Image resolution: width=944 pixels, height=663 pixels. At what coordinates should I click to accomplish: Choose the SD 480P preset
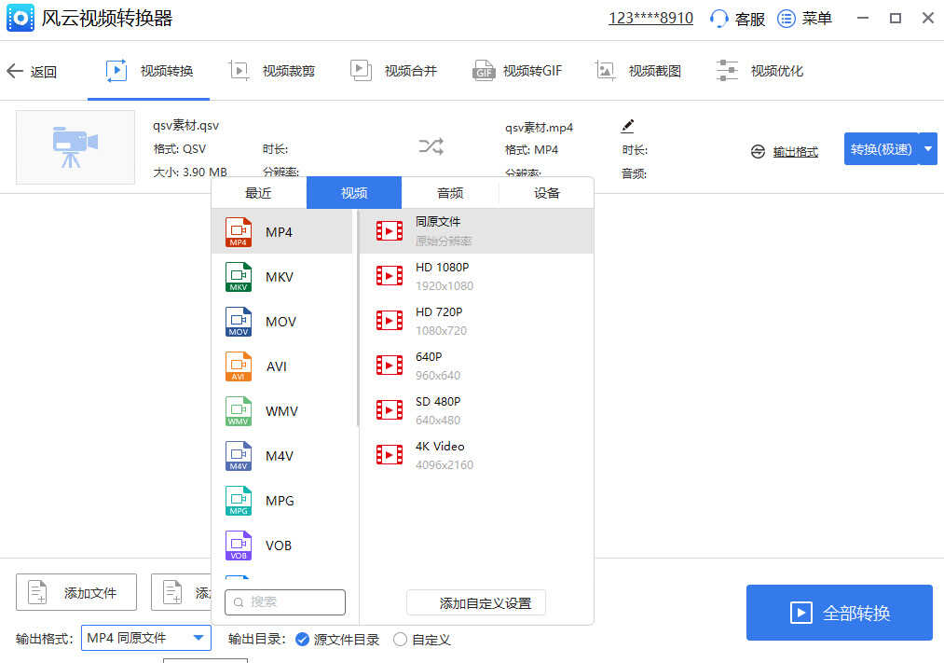pyautogui.click(x=476, y=410)
